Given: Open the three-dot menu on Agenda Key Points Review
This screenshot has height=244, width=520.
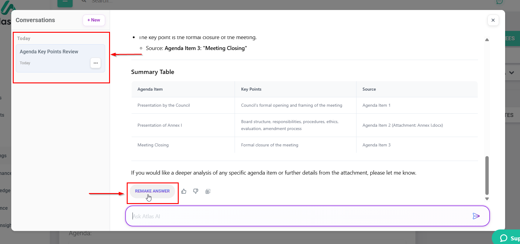Looking at the screenshot, I should 95,63.
